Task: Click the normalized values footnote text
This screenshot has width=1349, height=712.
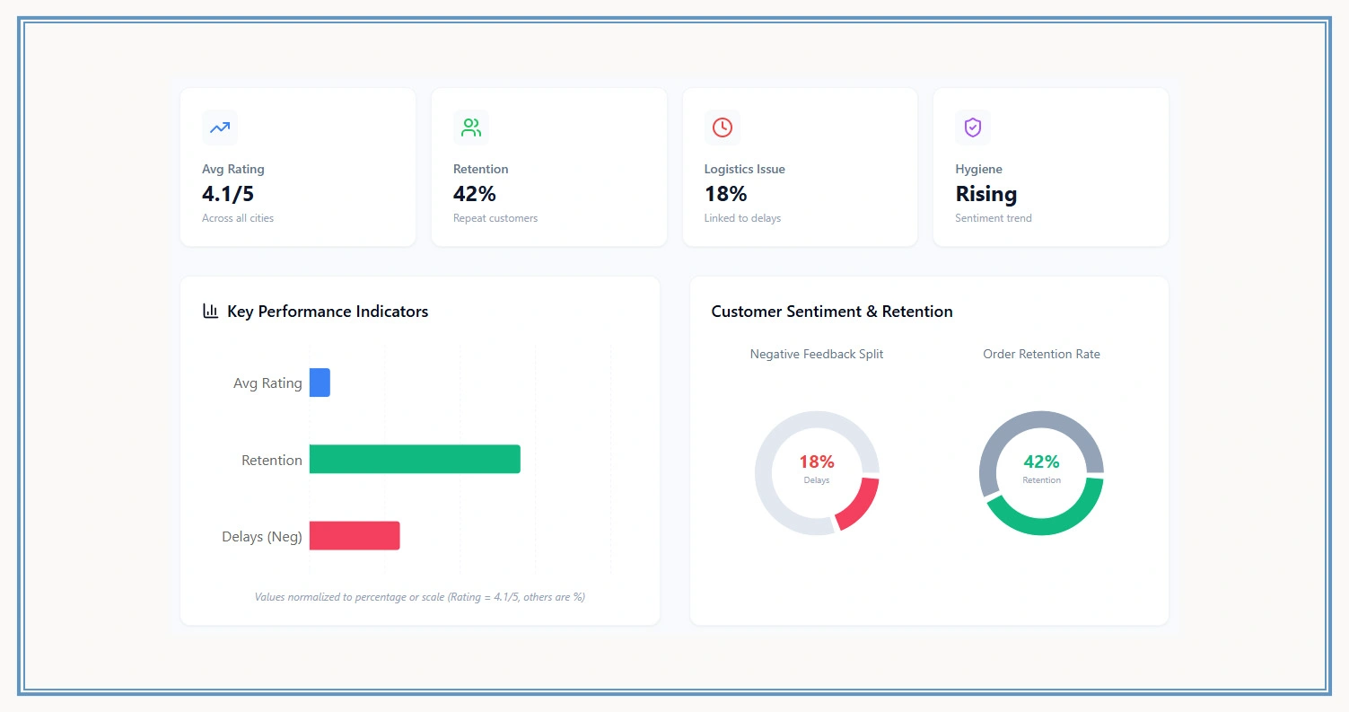Action: point(420,596)
